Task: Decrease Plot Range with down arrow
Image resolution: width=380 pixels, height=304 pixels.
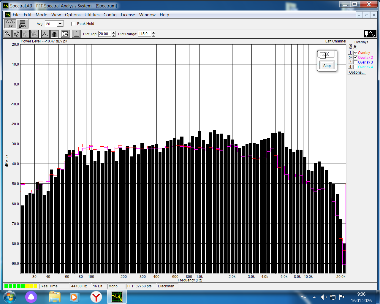Action: (153, 35)
